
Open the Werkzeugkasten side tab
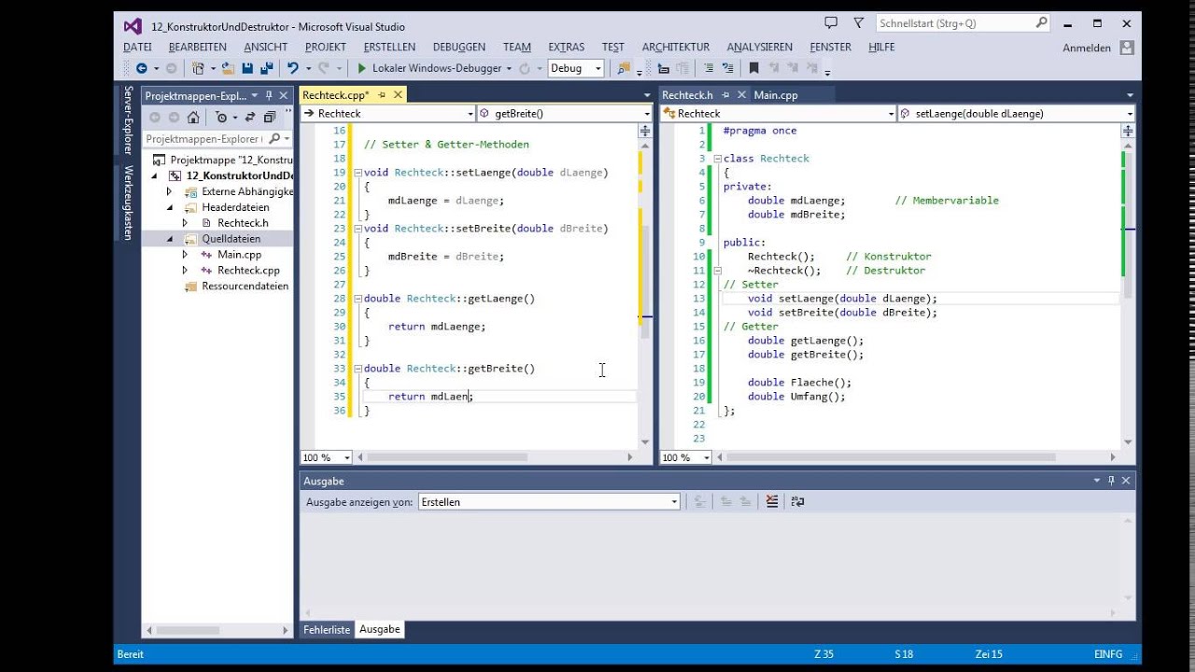129,202
